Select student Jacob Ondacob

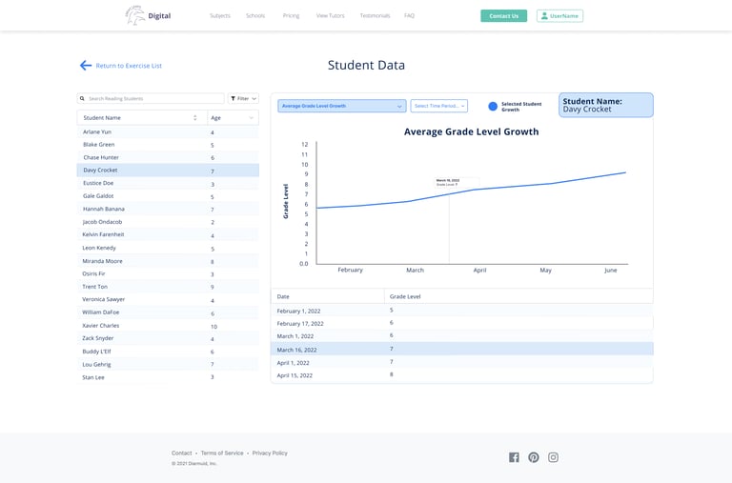[x=168, y=222]
